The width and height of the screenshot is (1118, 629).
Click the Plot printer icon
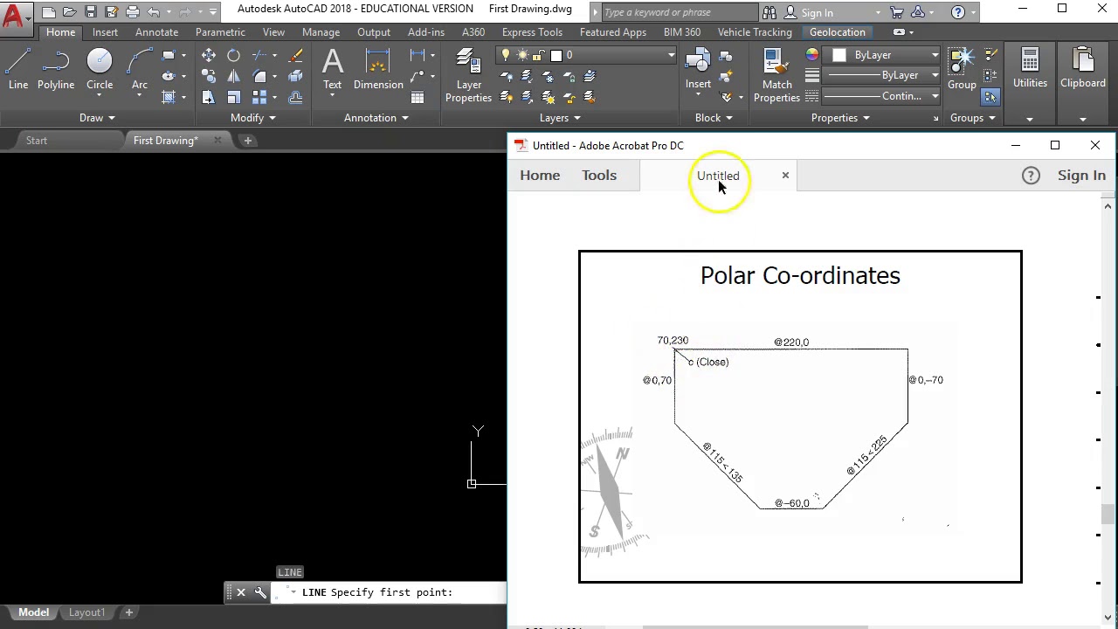pos(133,12)
